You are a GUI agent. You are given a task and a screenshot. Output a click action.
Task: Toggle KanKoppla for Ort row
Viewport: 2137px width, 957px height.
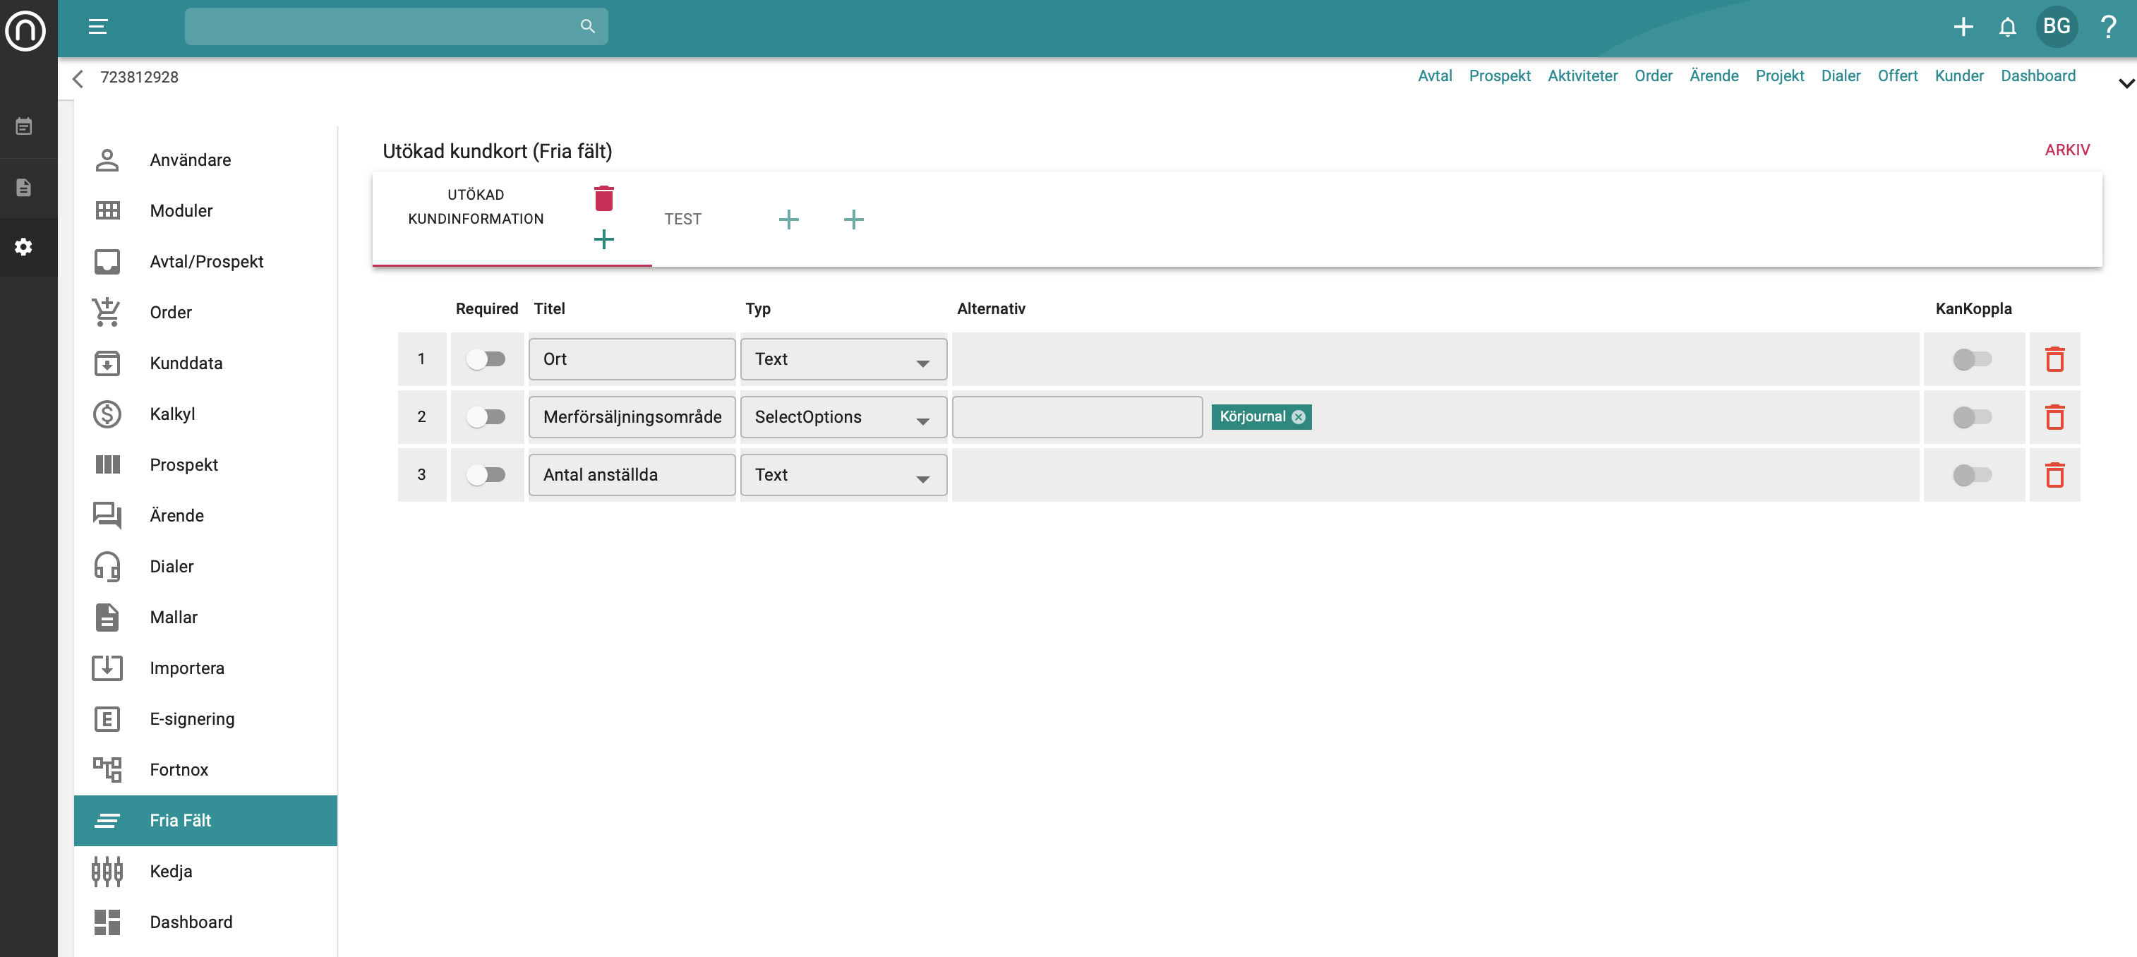[x=1972, y=359]
